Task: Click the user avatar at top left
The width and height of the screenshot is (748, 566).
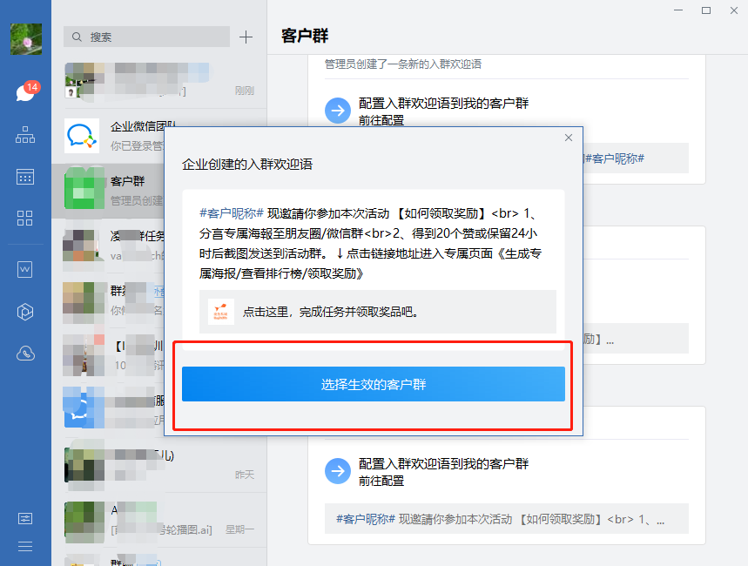Action: click(x=25, y=39)
